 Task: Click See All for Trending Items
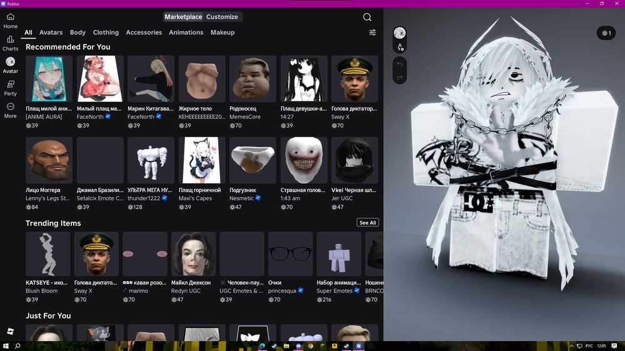click(x=367, y=223)
